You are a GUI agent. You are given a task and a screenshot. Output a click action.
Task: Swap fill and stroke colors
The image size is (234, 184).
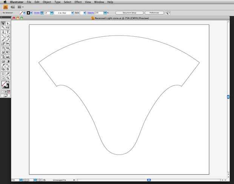[x=8, y=82]
